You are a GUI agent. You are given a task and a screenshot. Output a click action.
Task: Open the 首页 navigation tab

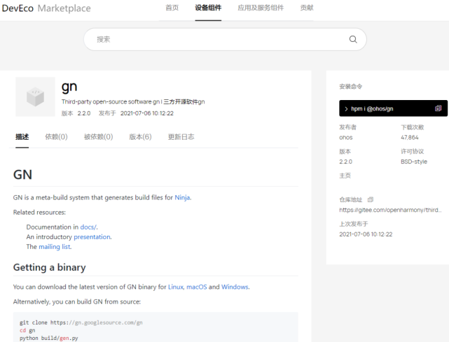coord(172,8)
